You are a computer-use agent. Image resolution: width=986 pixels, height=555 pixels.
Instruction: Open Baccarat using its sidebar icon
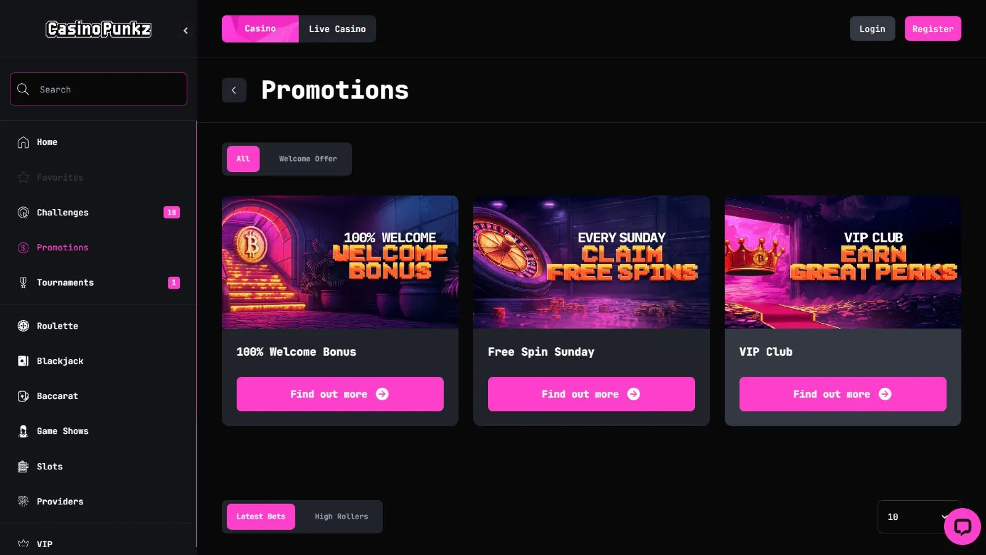(23, 397)
